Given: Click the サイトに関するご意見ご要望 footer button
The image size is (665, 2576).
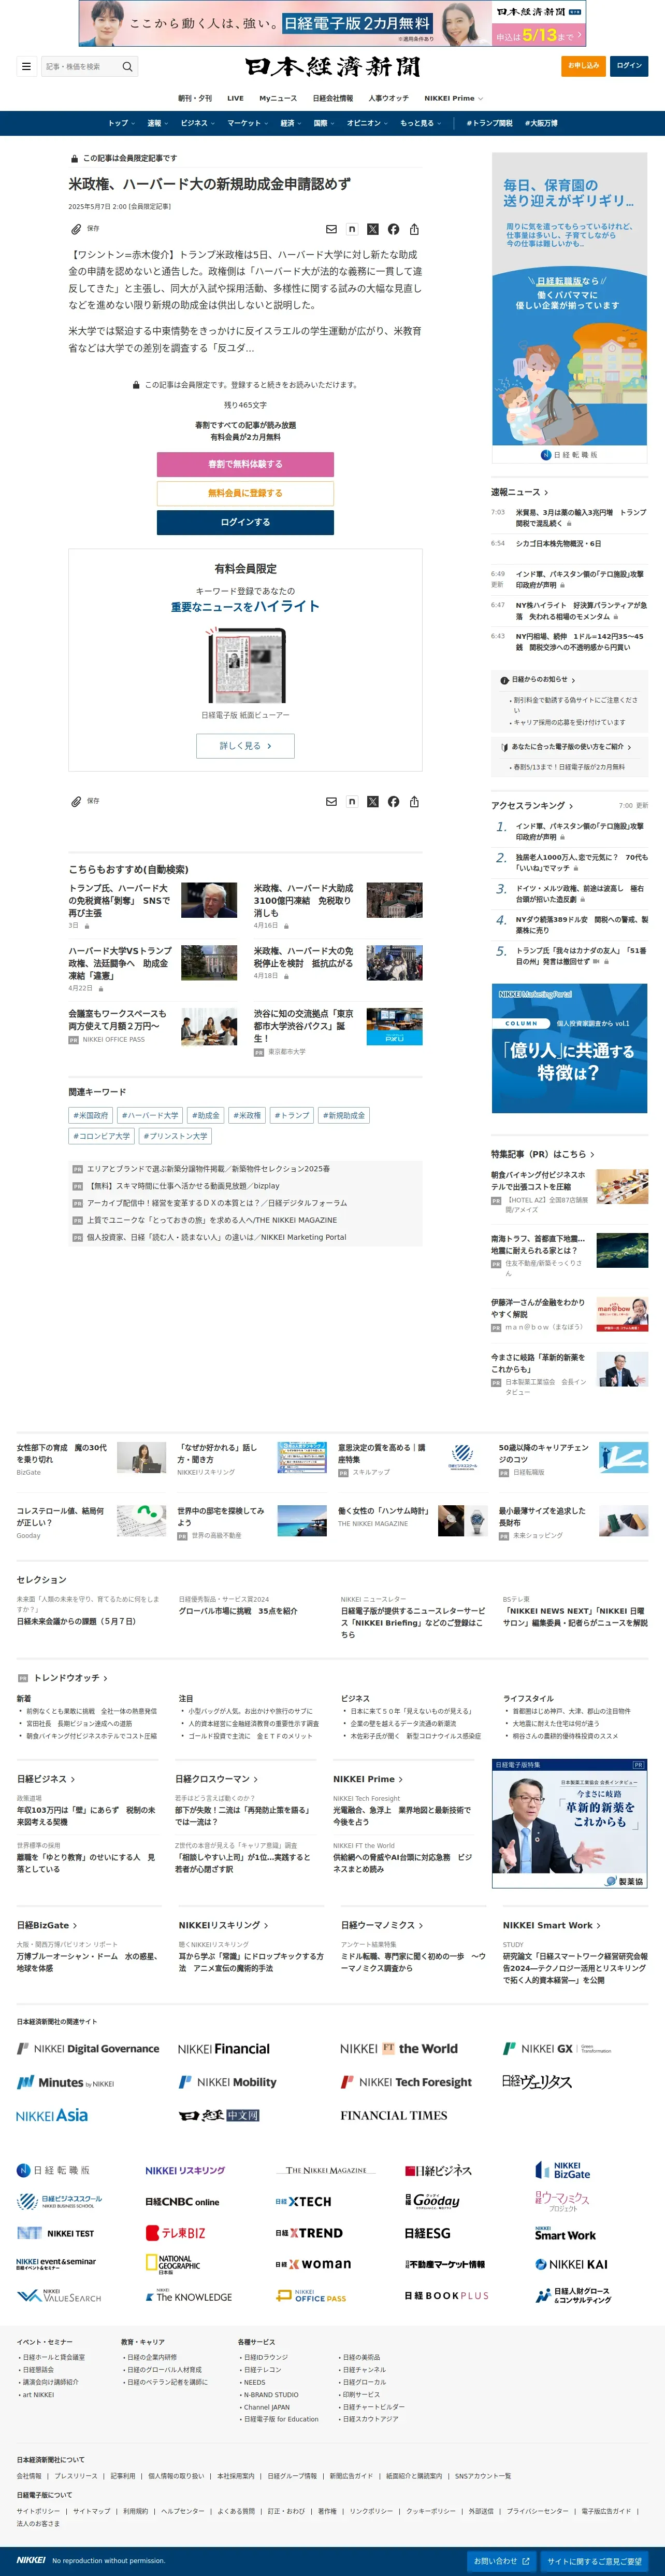Looking at the screenshot, I should click(x=594, y=2561).
